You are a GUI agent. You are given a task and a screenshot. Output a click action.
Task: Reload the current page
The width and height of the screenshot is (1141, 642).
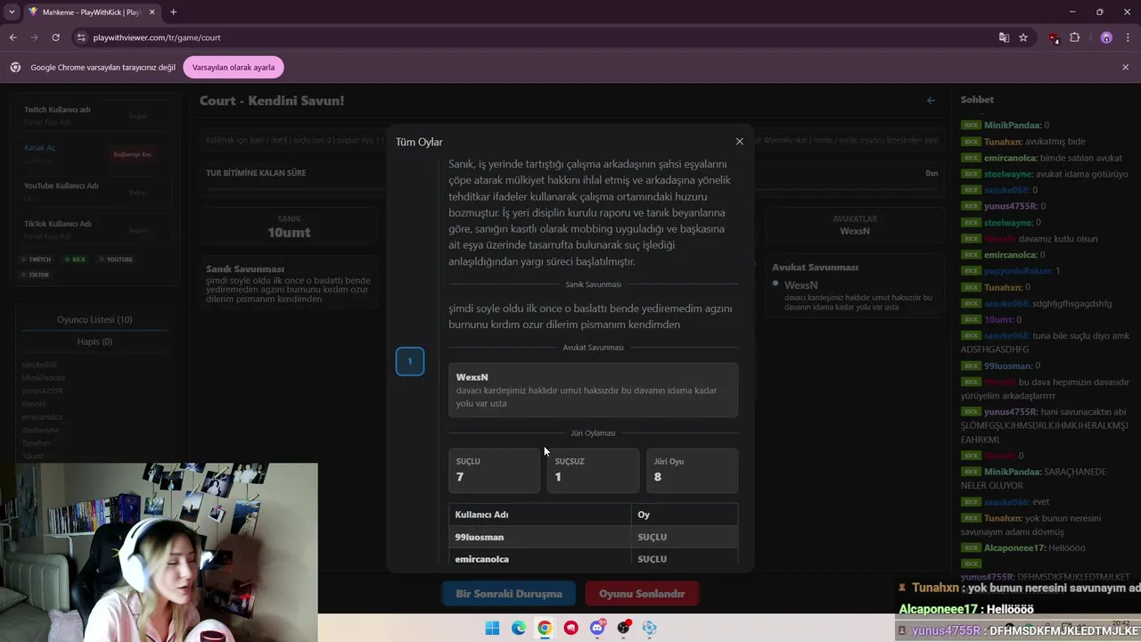[x=55, y=37]
